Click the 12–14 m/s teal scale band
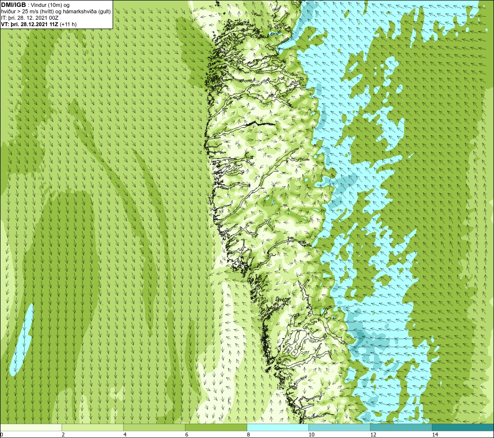The image size is (494, 438). click(x=401, y=427)
